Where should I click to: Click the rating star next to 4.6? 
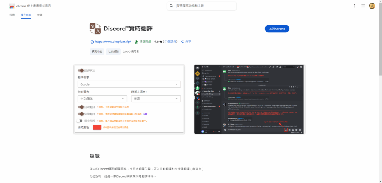(x=161, y=42)
